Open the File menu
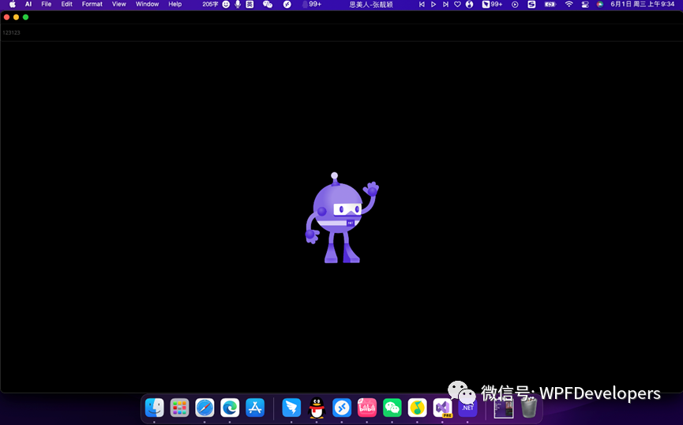The image size is (683, 425). click(x=47, y=5)
